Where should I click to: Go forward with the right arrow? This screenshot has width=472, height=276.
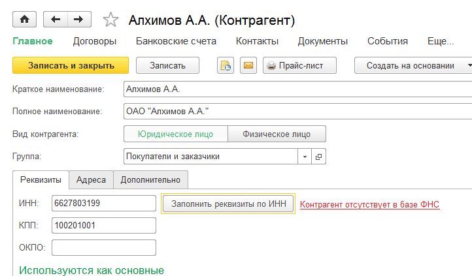click(x=78, y=20)
